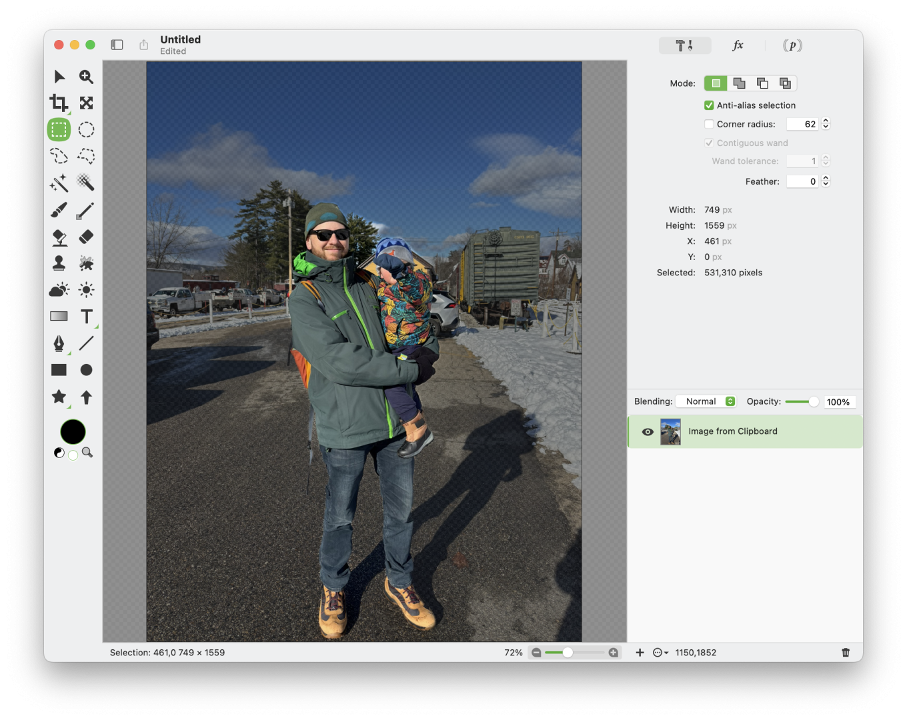Viewport: 907px width, 720px height.
Task: Select the Eraser tool
Action: [86, 237]
